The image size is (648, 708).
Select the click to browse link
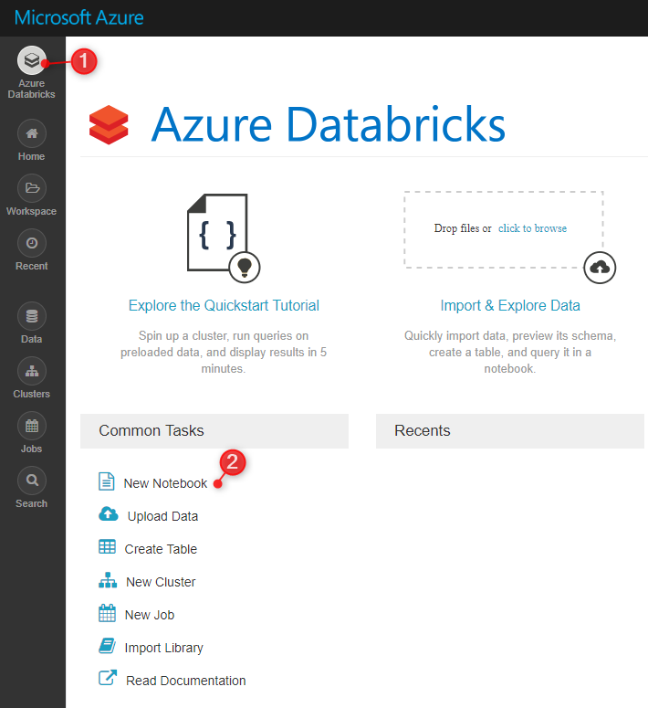click(x=532, y=228)
